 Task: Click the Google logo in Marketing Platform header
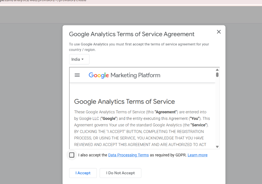pos(99,75)
